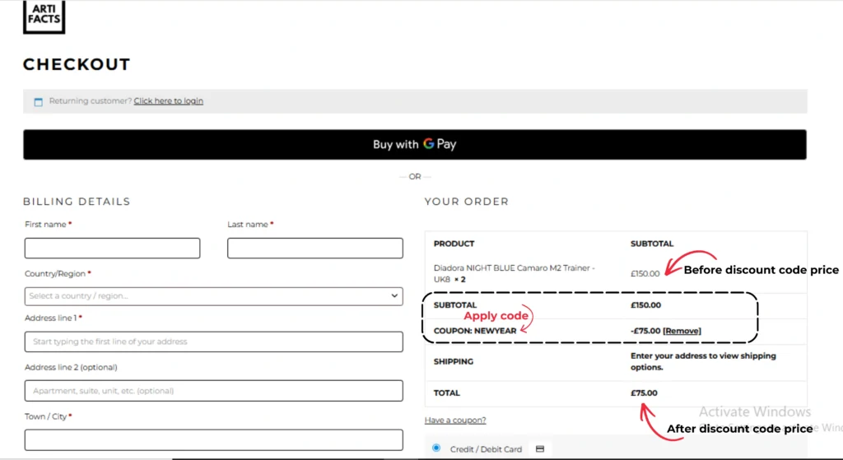Click the CHECKOUT page heading

coord(77,64)
